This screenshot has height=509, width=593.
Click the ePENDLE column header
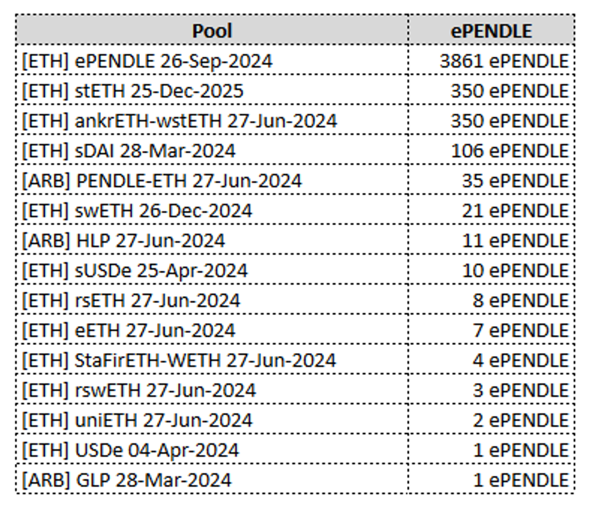(491, 31)
